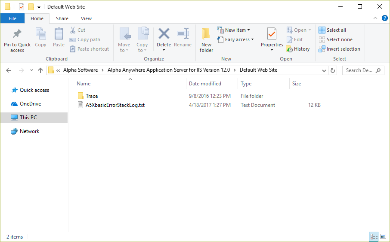This screenshot has width=390, height=242.
Task: Click the Alpha Software breadcrumb
Action: click(80, 70)
